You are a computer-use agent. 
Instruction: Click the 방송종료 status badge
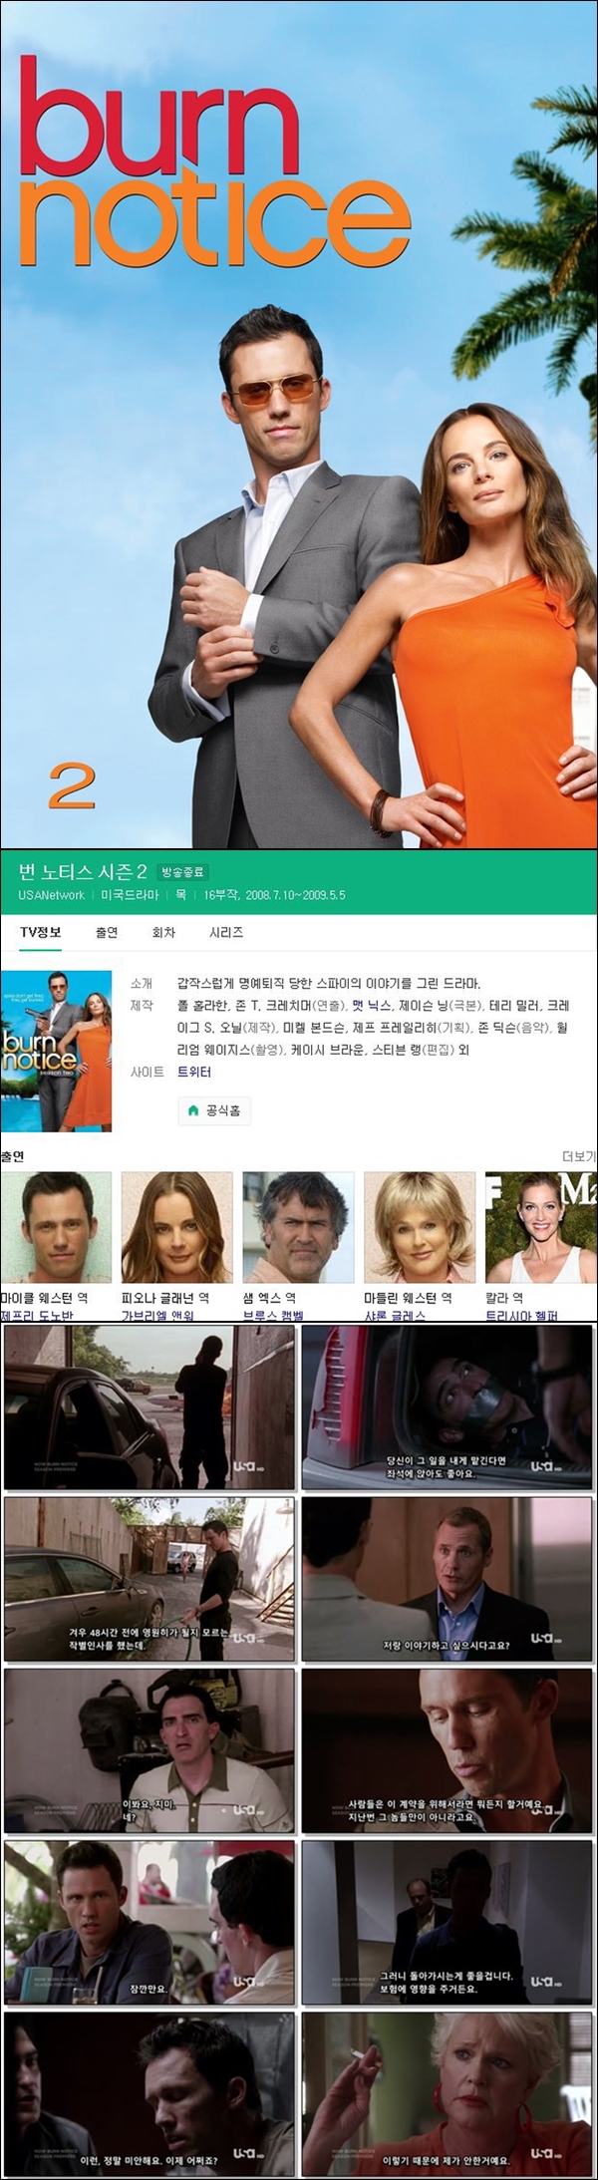pos(182,872)
